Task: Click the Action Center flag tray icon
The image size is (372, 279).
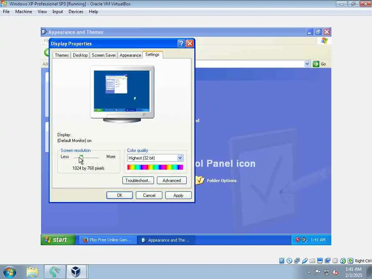Action: pyautogui.click(x=318, y=272)
